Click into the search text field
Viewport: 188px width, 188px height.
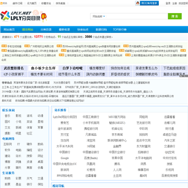coord(137,16)
